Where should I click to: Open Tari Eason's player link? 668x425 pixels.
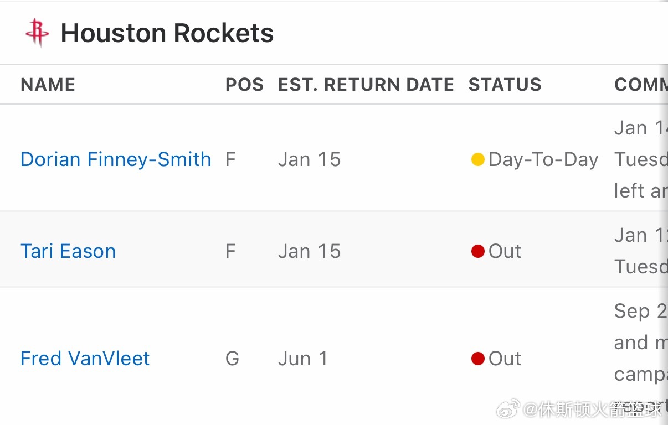pos(68,251)
